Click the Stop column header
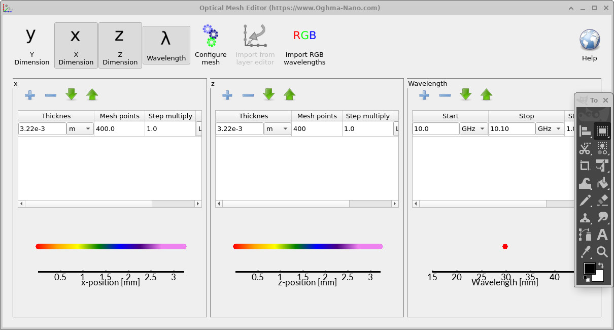Viewport: 614px width, 330px height. point(527,116)
